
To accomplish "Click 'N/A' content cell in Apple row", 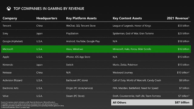I will click(115, 57).
